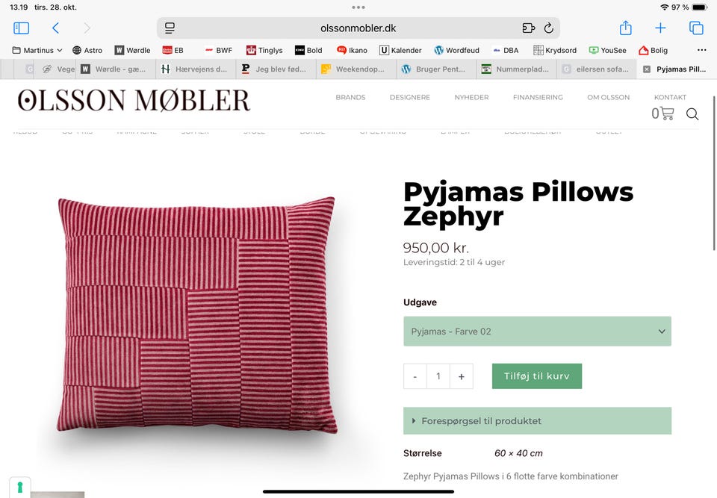Open the OM OLSSON link

[608, 97]
